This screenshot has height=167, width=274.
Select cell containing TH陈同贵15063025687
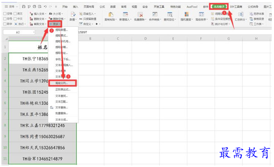click(x=42, y=136)
